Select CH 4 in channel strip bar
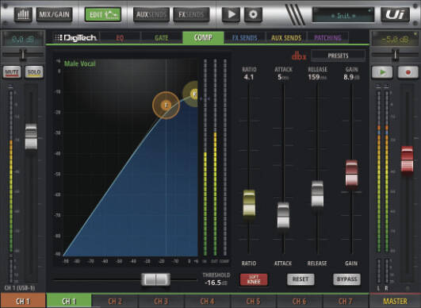 tap(207, 302)
